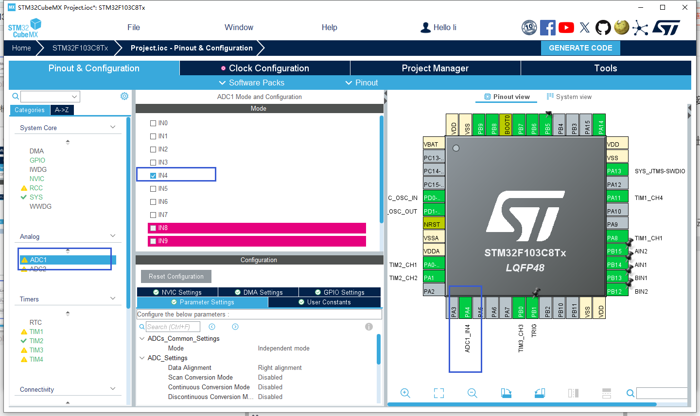Screen dimensions: 700x416
Task: Open the DMA Settings tab
Action: pos(259,292)
